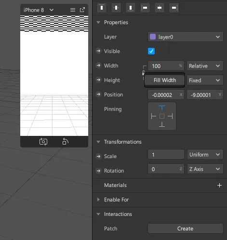
Task: Uncheck the Visible checkbox
Action: (151, 51)
